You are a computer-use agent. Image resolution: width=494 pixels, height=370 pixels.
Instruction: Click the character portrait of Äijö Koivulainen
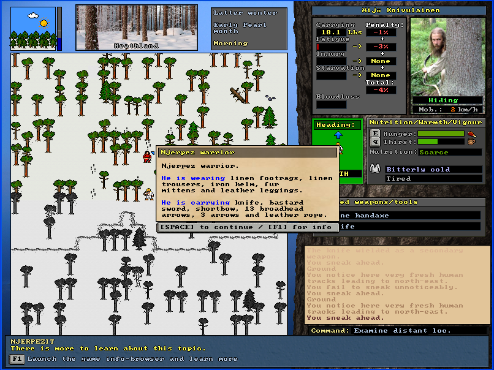[447, 57]
